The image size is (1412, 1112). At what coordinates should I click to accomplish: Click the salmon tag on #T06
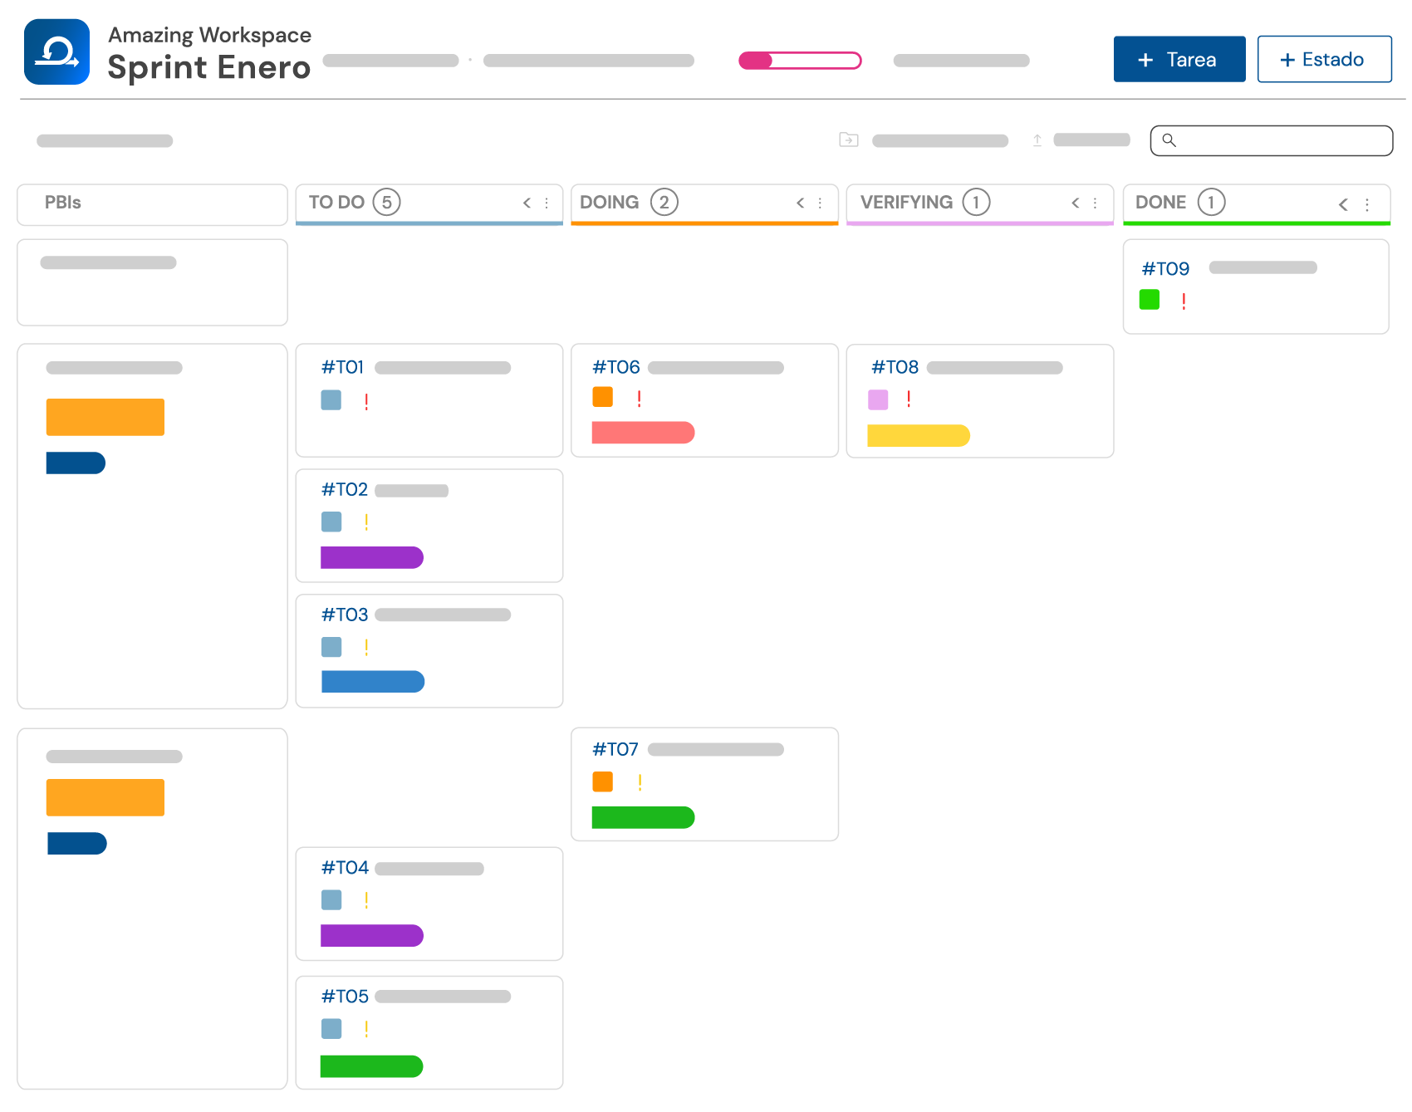[x=643, y=433]
